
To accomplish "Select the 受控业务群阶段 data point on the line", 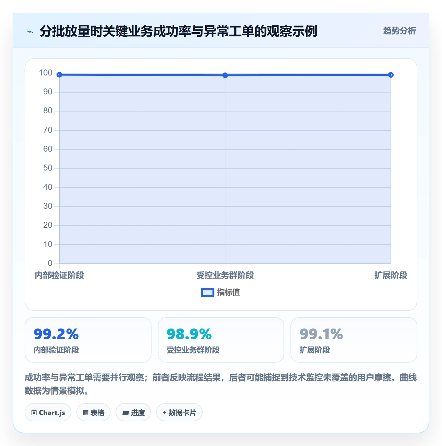I will point(225,75).
